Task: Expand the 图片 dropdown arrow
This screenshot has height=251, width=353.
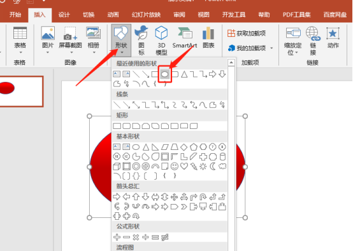Action: pos(48,53)
